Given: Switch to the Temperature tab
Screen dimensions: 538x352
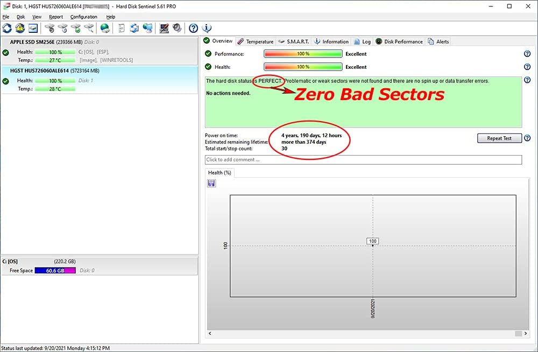Looking at the screenshot, I should pyautogui.click(x=256, y=41).
